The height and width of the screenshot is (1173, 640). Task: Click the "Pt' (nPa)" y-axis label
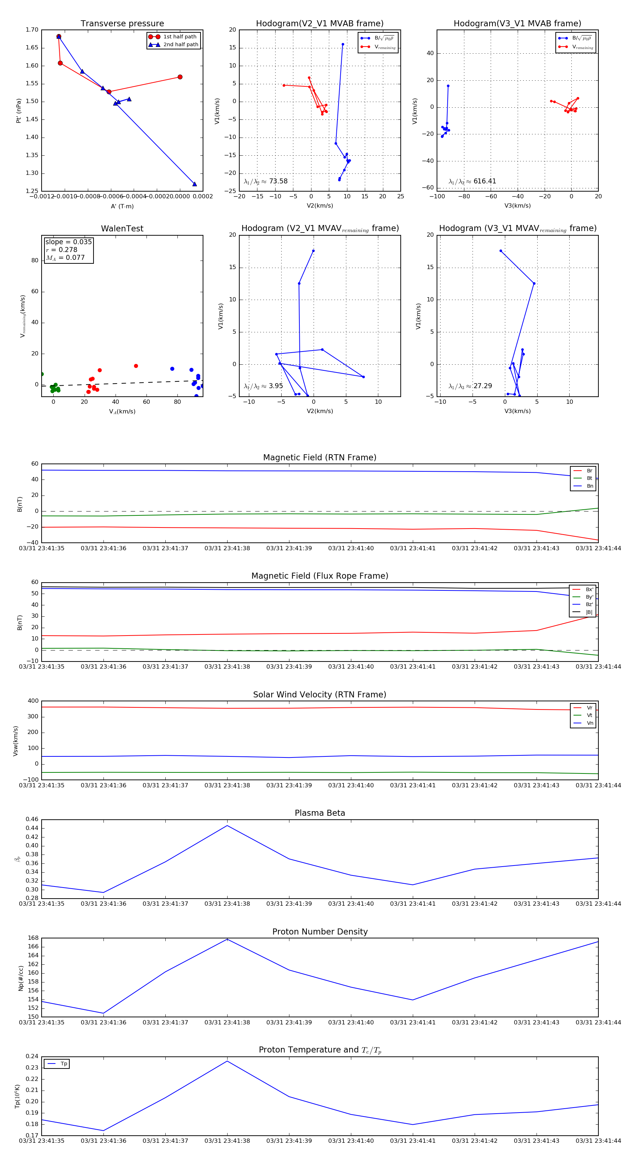tap(19, 111)
